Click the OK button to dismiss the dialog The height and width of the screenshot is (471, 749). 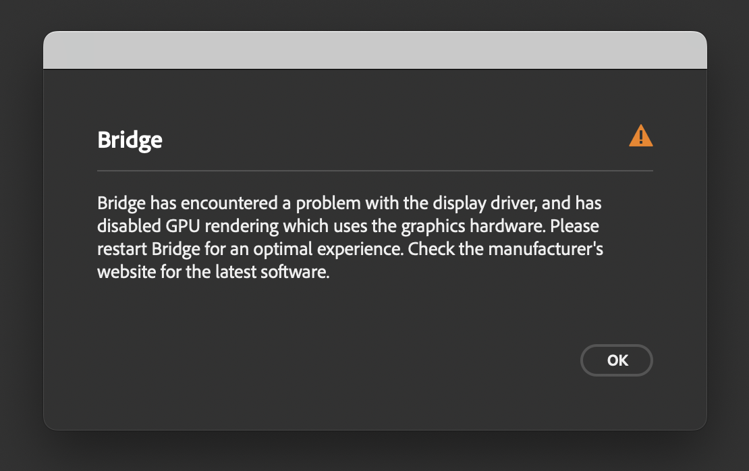[616, 360]
